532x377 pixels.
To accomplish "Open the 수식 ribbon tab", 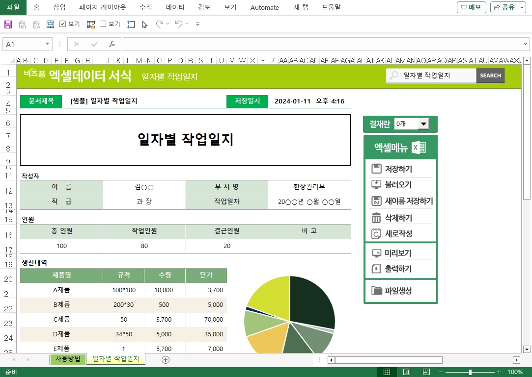I will 145,7.
